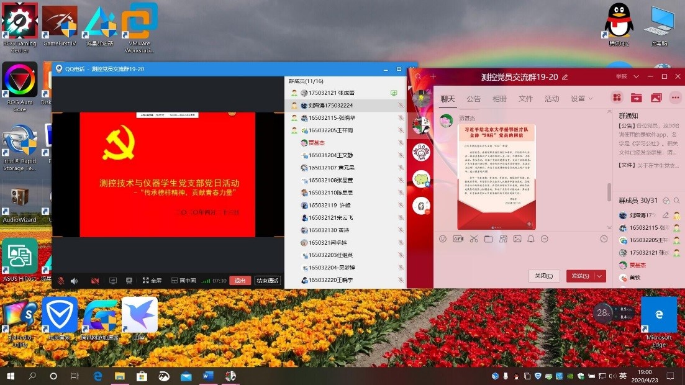This screenshot has height=385, width=685.
Task: Expand the 举报 title bar dropdown chevron
Action: click(636, 76)
